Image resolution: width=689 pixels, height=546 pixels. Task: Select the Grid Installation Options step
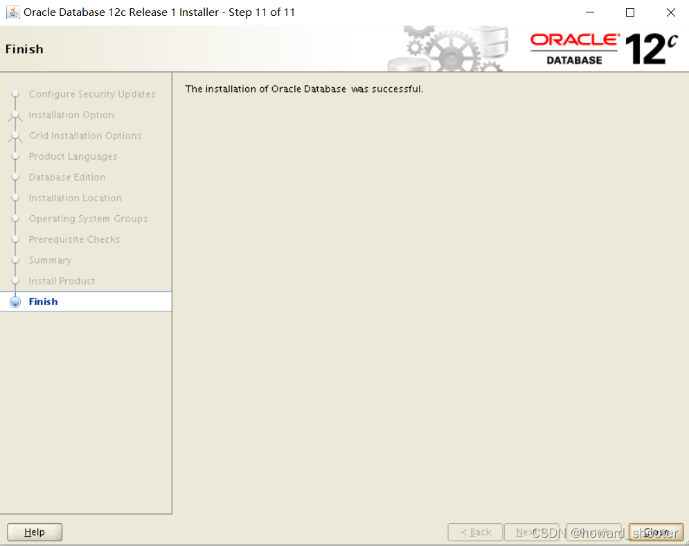(86, 135)
